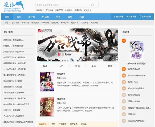Switch to the VIP tab
155x127 pixels.
pos(61,66)
